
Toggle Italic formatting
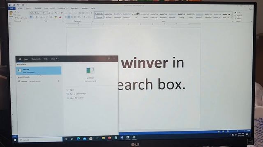click(34, 17)
